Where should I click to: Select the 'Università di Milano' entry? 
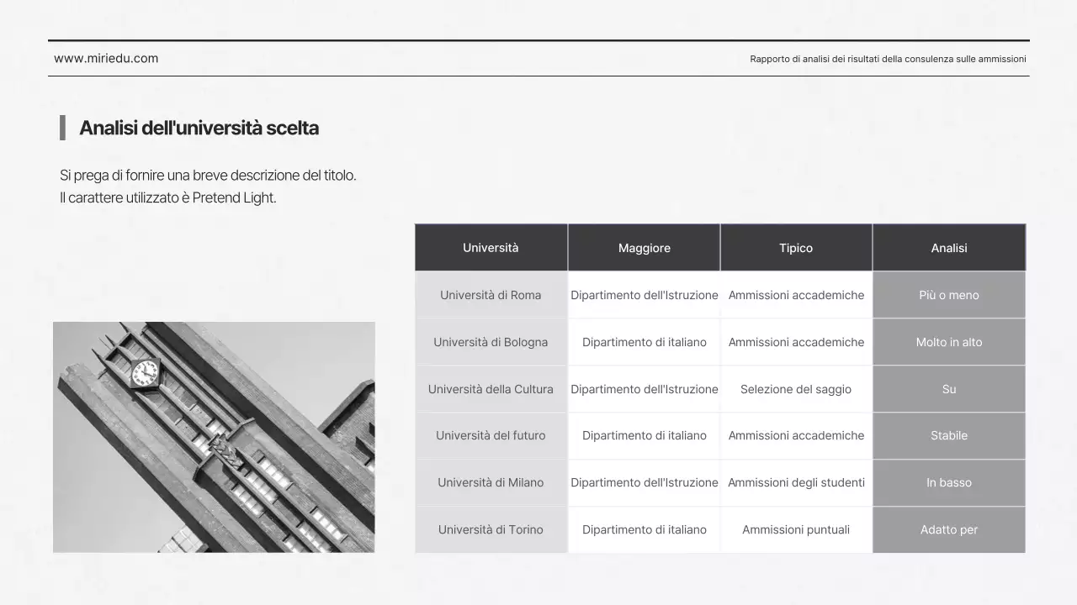click(491, 482)
